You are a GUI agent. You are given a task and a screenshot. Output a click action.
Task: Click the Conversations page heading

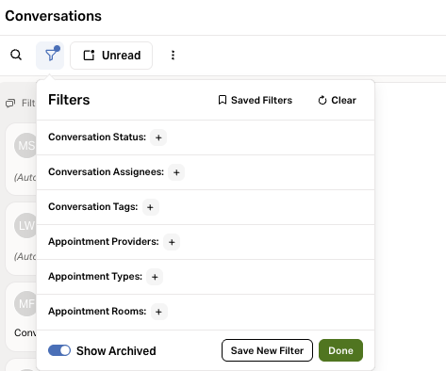[x=54, y=16]
